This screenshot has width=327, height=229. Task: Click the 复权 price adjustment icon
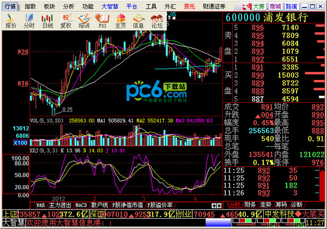65,20
